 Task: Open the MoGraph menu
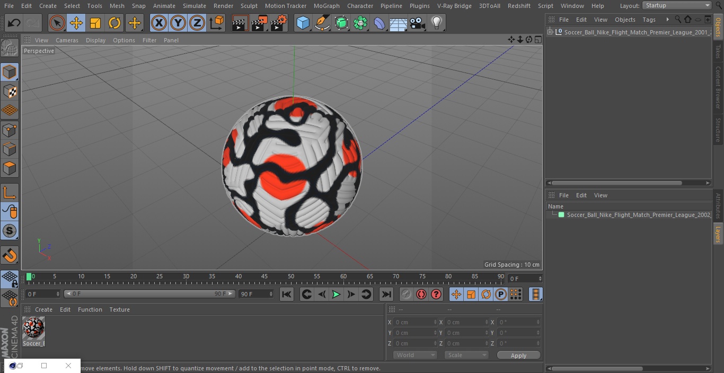(326, 6)
